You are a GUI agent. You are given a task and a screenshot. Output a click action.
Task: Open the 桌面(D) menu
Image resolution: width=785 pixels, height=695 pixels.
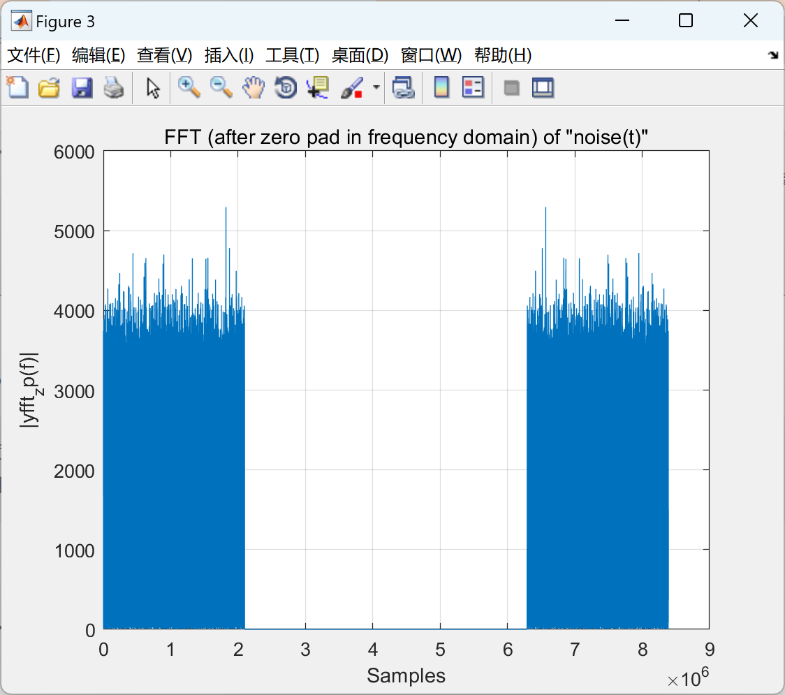click(x=360, y=55)
